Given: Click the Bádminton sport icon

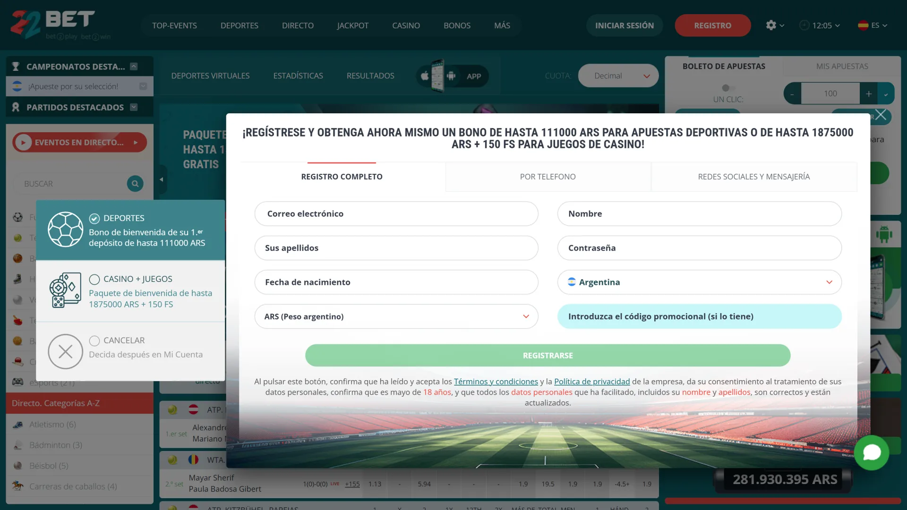Looking at the screenshot, I should (x=18, y=445).
